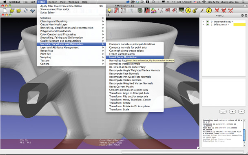Select the paintbrush tool icon
This screenshot has width=248, height=155.
tap(202, 11)
